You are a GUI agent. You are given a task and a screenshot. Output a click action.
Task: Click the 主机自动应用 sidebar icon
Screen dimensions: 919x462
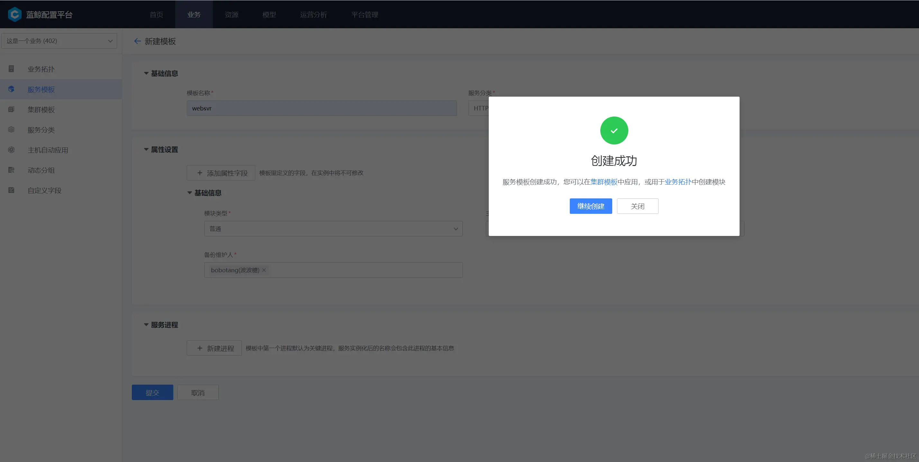(x=12, y=150)
